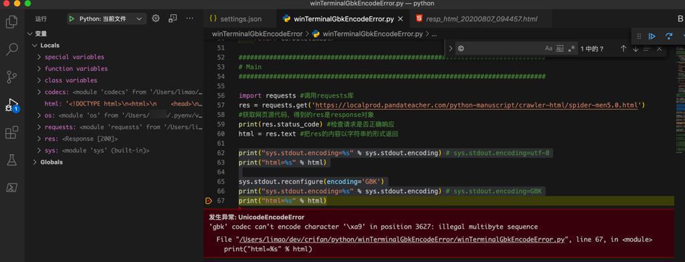Open the Run and Debug view
685x262 pixels.
[x=12, y=105]
